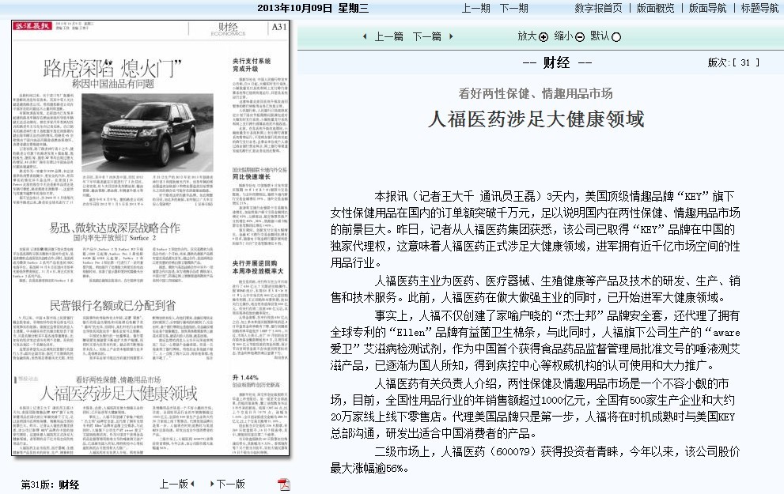Download the page PDF via the PDF icon
The height and width of the screenshot is (494, 784).
click(x=284, y=484)
